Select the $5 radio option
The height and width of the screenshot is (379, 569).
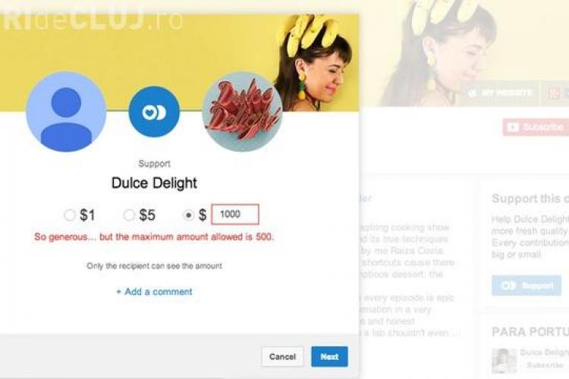[x=129, y=215]
